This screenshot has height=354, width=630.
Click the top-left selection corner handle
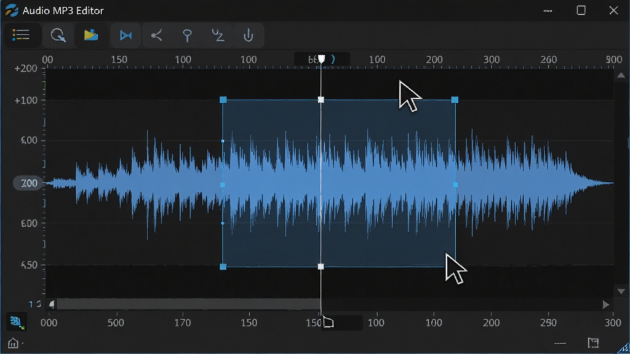(x=223, y=100)
